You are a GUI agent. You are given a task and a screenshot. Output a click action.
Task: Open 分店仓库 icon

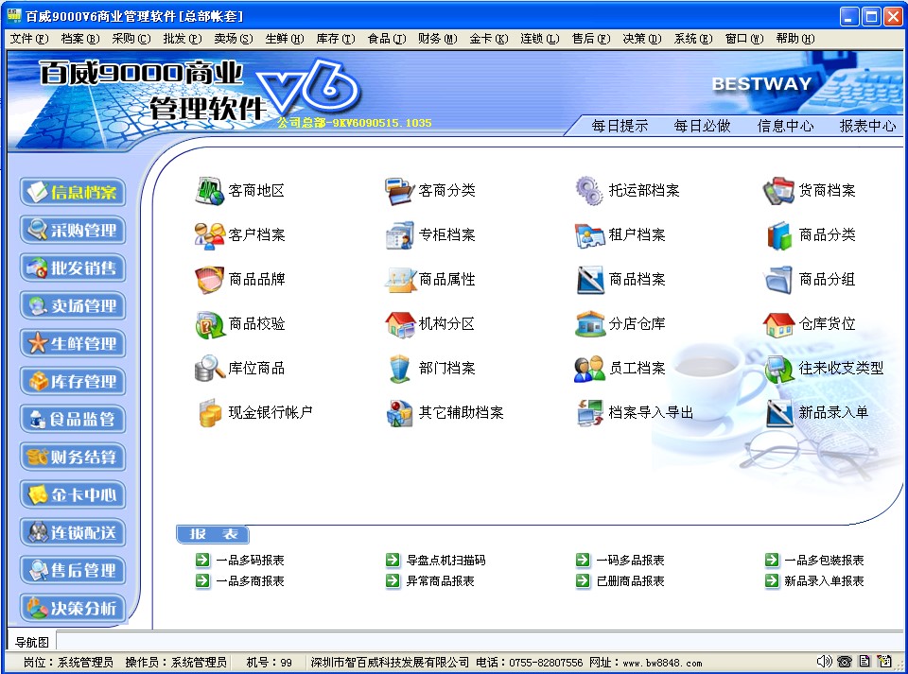[589, 324]
